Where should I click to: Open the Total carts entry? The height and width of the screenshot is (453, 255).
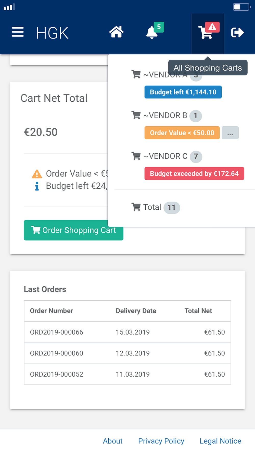[x=152, y=207]
